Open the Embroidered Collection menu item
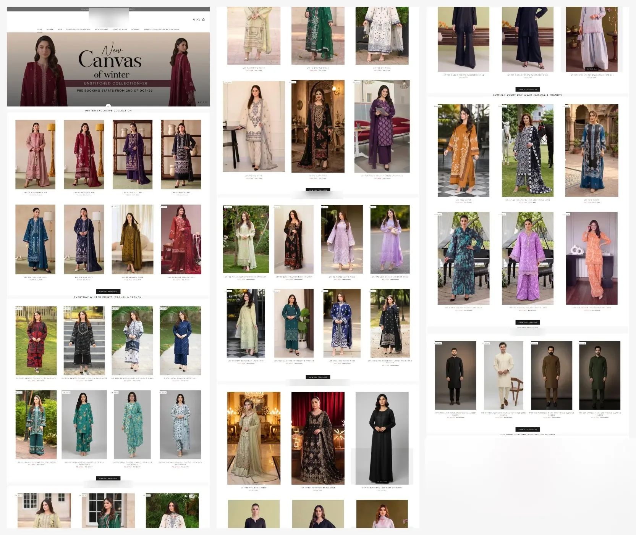Image resolution: width=636 pixels, height=535 pixels. pyautogui.click(x=78, y=29)
